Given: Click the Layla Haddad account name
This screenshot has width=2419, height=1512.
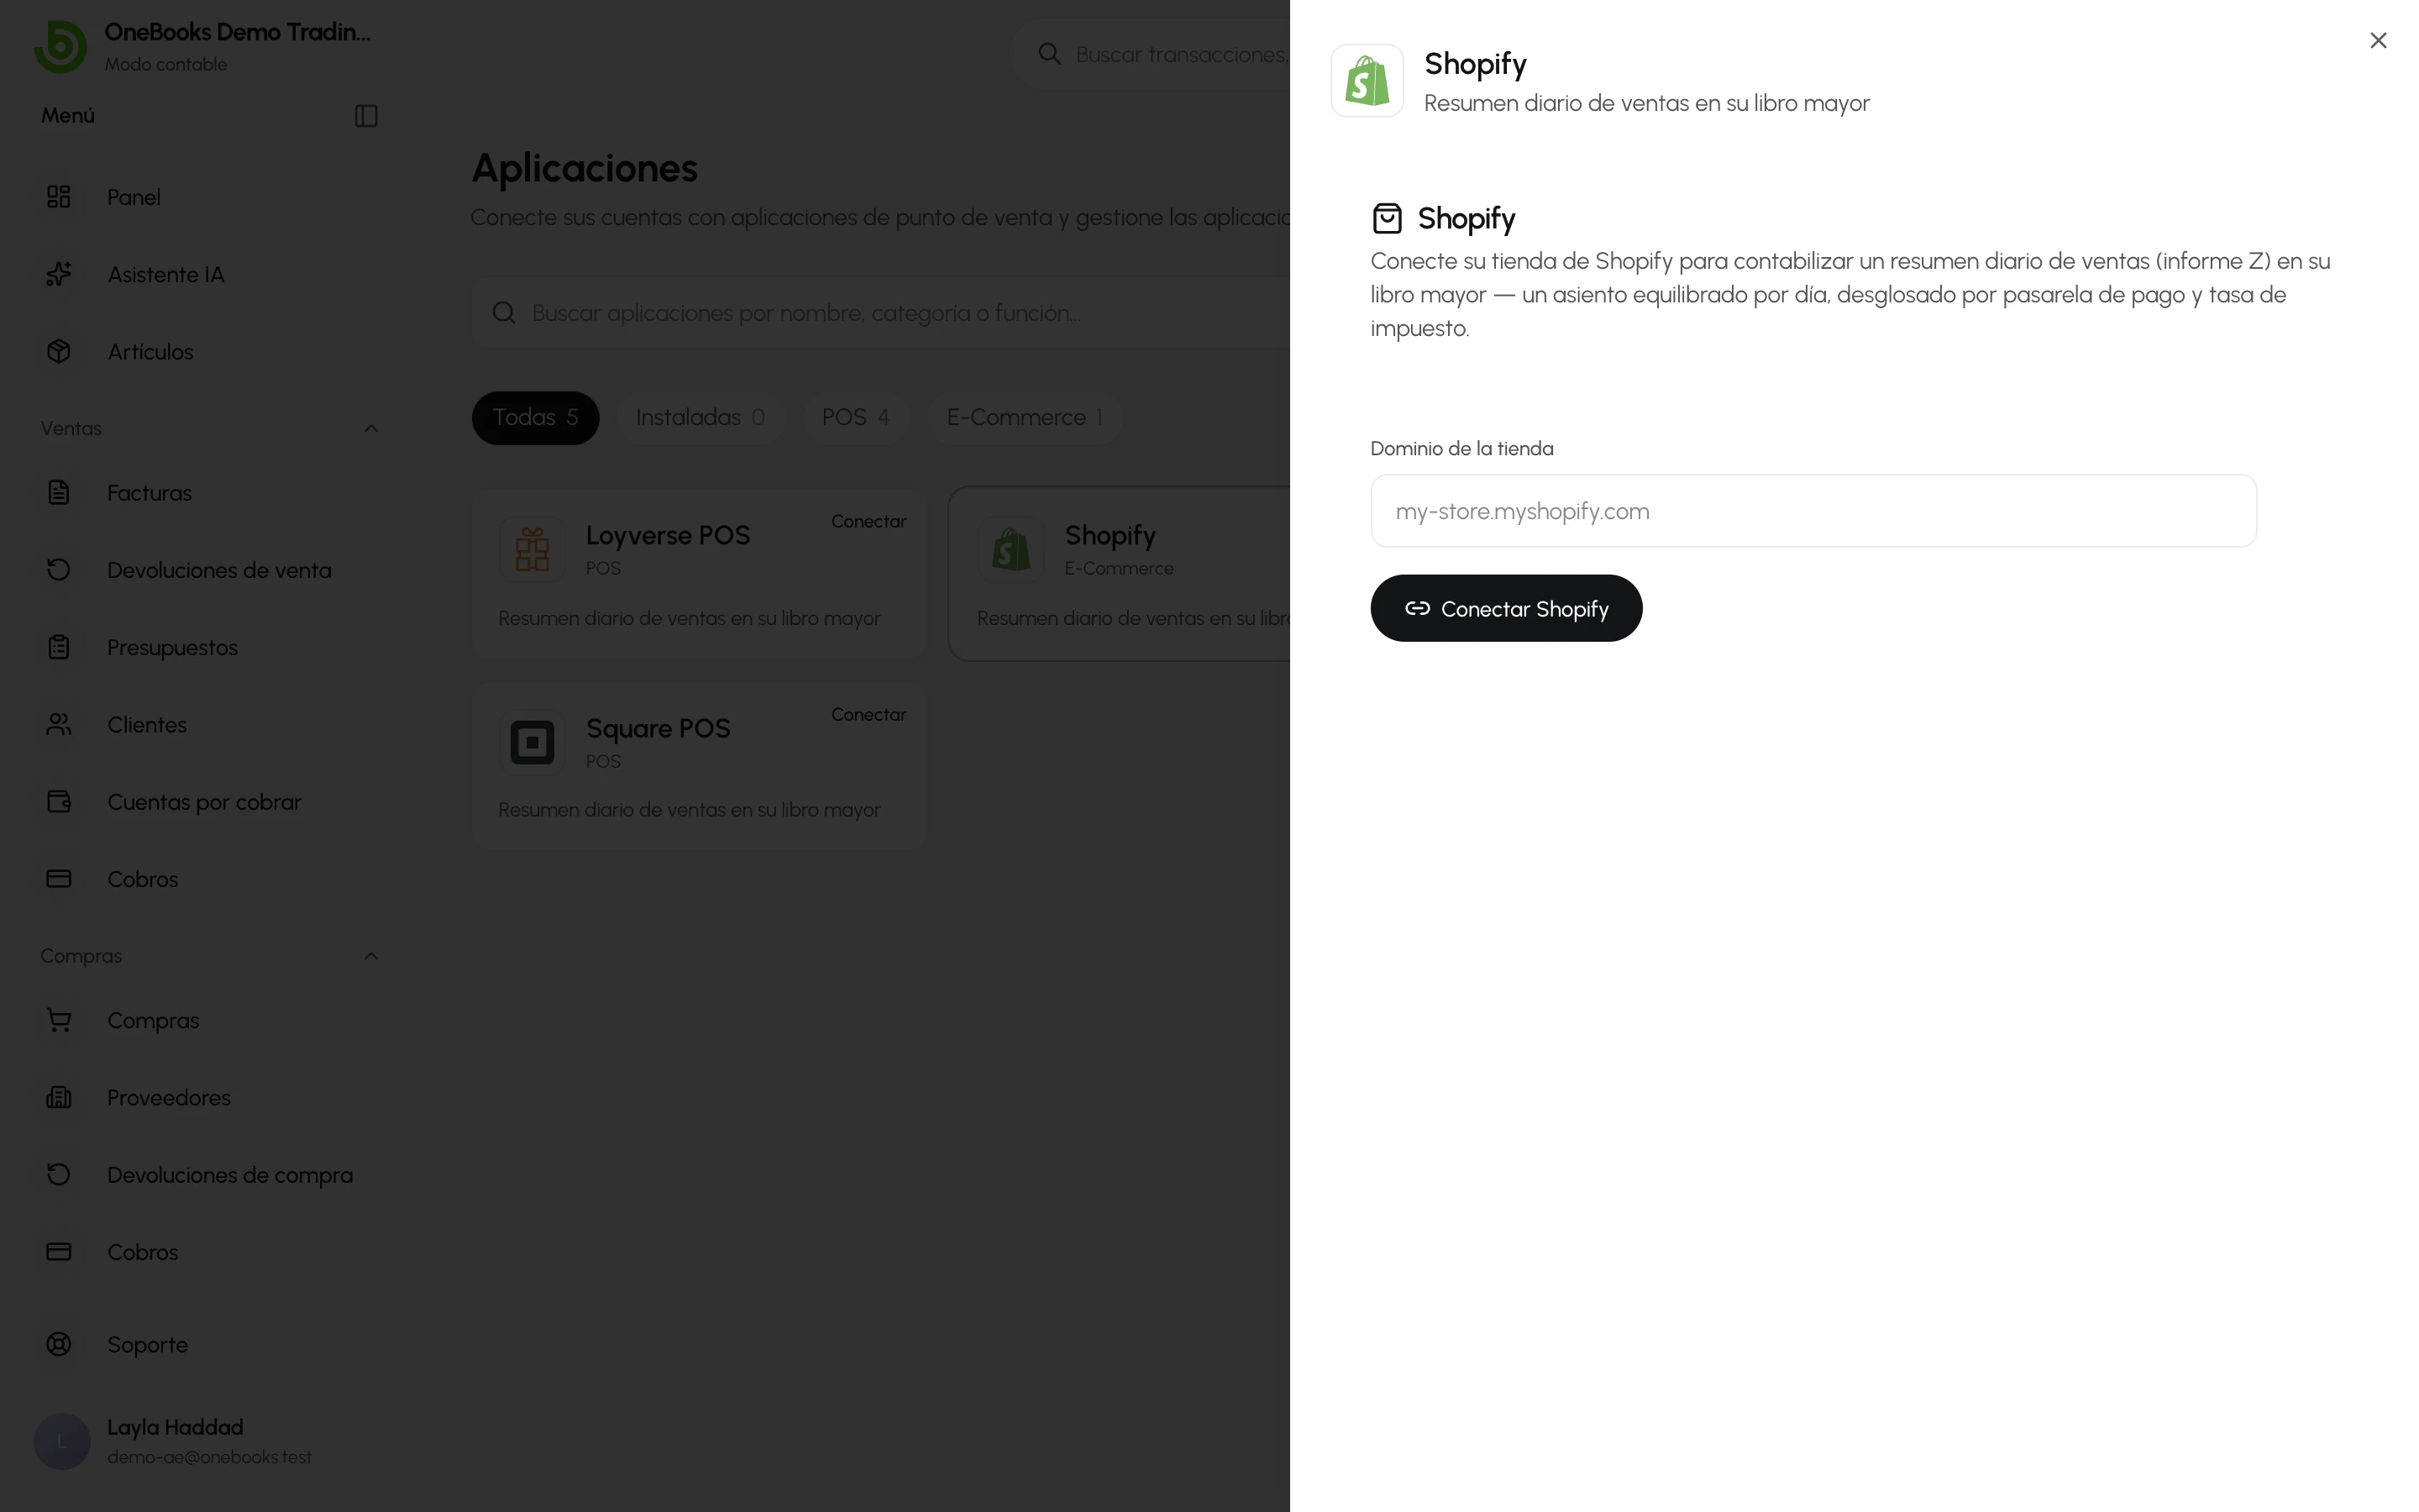Looking at the screenshot, I should [175, 1427].
